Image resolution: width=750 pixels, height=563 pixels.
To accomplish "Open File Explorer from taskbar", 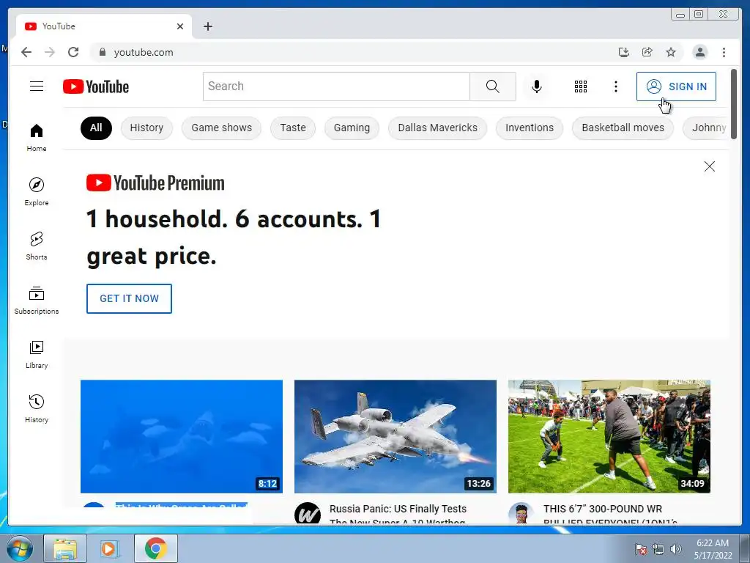I will click(65, 548).
